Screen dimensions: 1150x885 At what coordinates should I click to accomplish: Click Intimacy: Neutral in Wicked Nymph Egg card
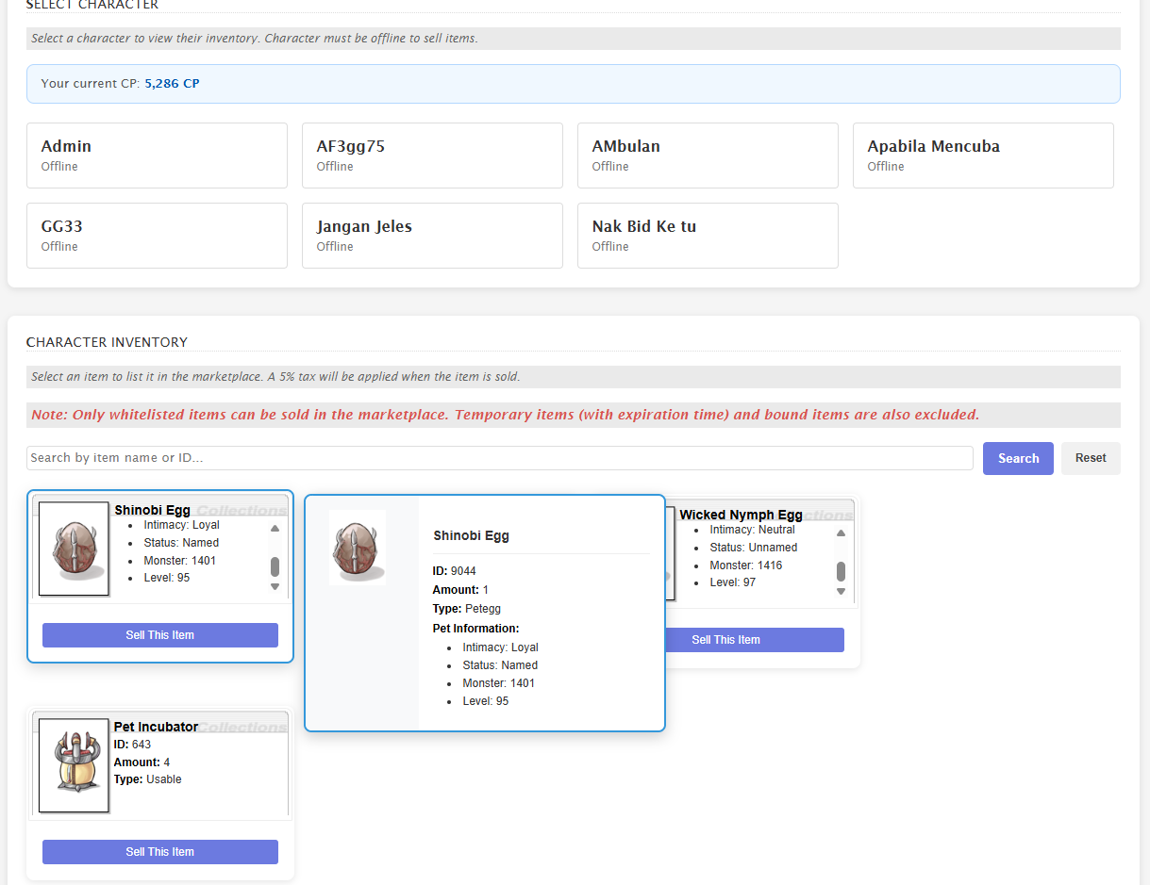[752, 530]
